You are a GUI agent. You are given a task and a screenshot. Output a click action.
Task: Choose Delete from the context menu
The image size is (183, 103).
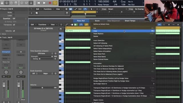pos(123,36)
